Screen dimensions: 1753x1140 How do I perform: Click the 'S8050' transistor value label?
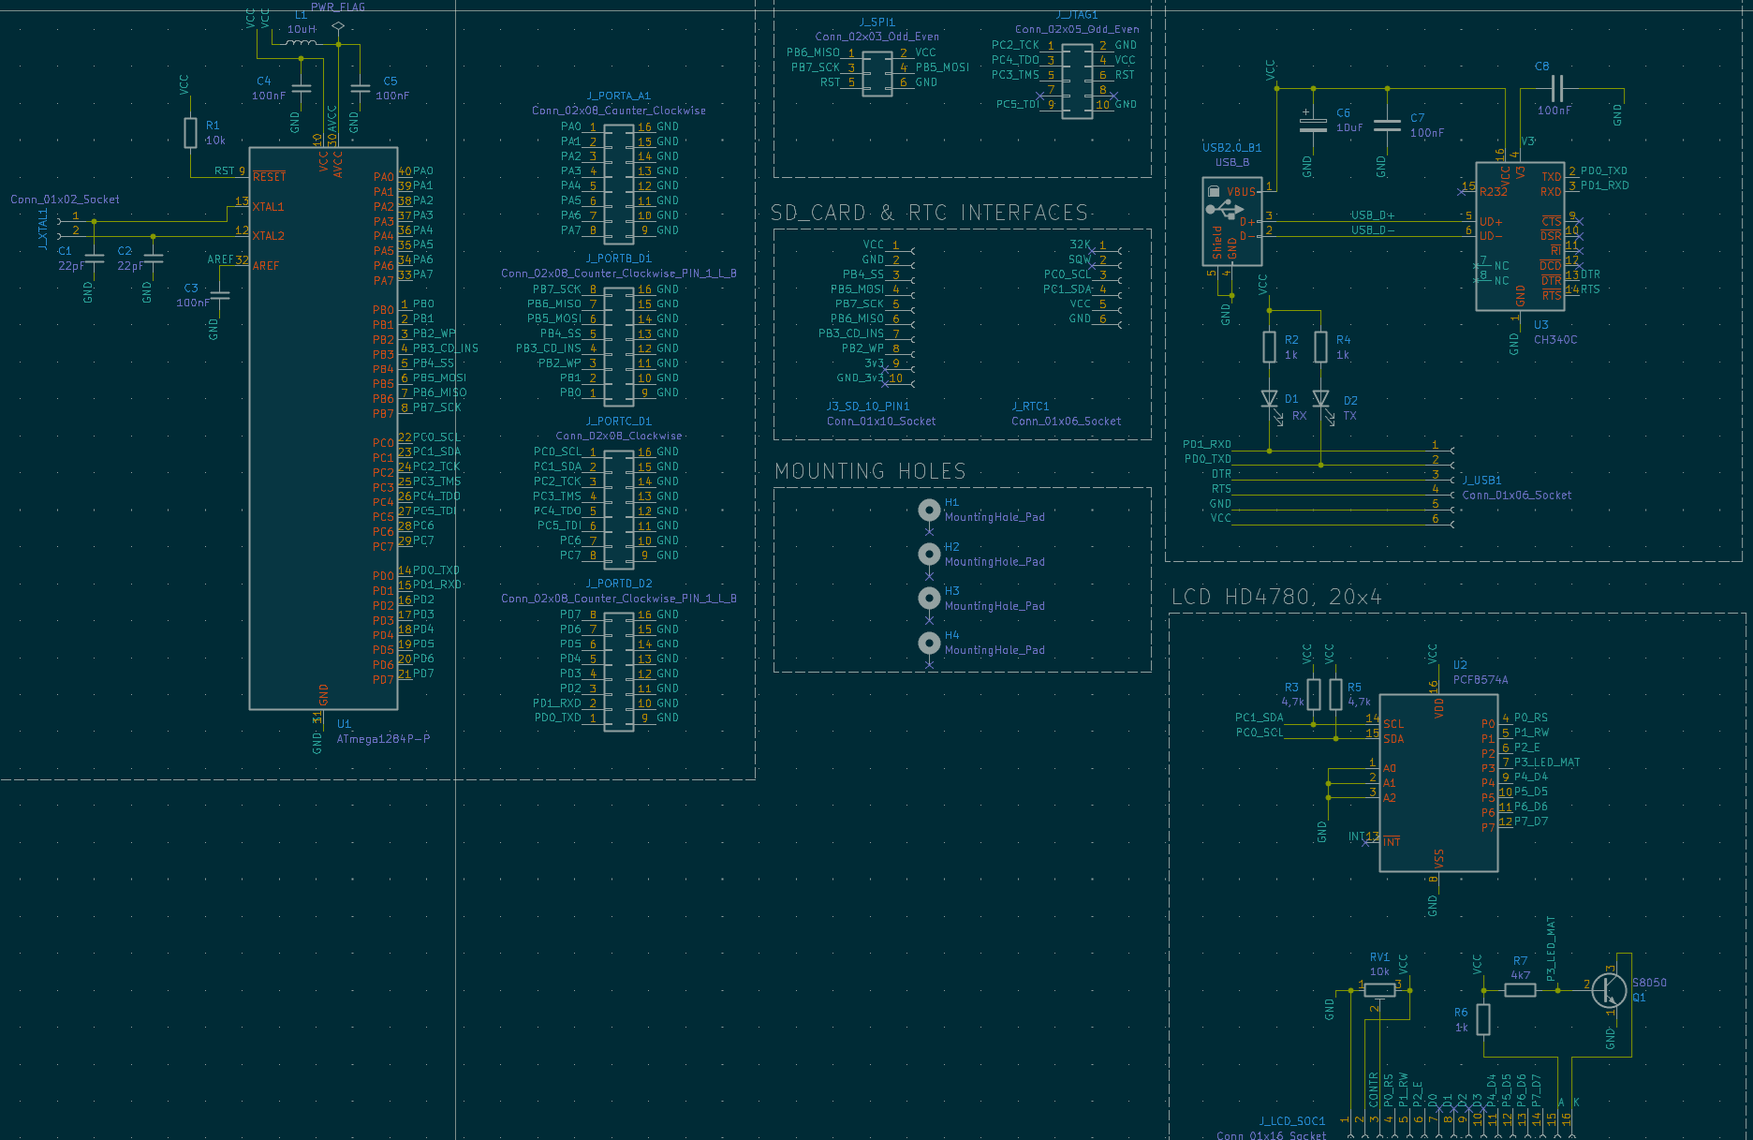(1649, 983)
